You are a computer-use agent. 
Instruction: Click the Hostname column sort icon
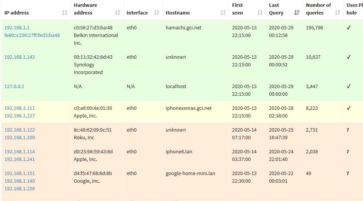[x=223, y=13]
